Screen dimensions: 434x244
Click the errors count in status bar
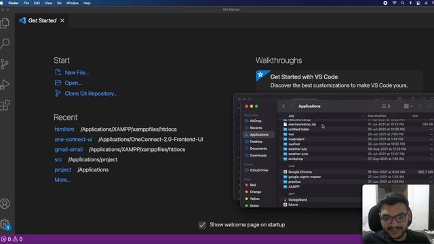pyautogui.click(x=6, y=239)
